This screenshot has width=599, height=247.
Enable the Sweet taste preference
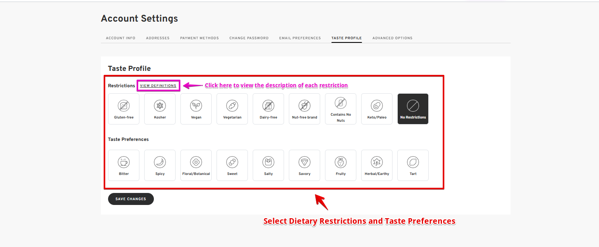(x=232, y=165)
